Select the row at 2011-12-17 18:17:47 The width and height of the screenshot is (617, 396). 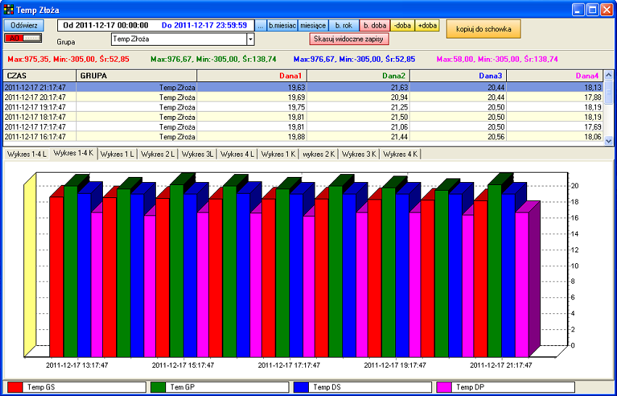click(x=303, y=117)
